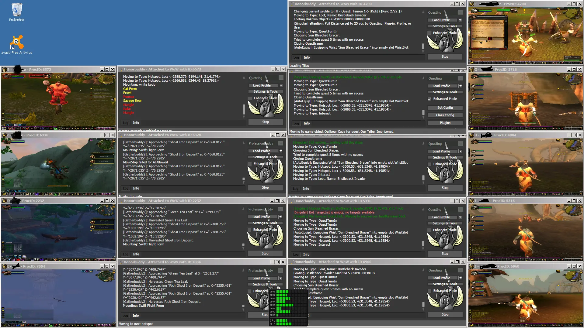Viewport: 584px width, 328px height.
Task: Expand Load Profile arrow in ID 5316 window
Action: point(460,217)
